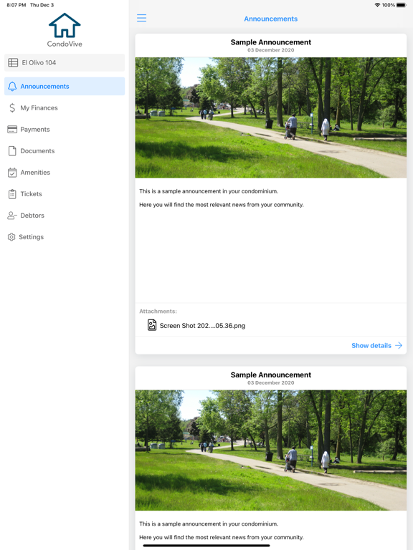
Task: Click the Announcements page header title
Action: tap(271, 19)
